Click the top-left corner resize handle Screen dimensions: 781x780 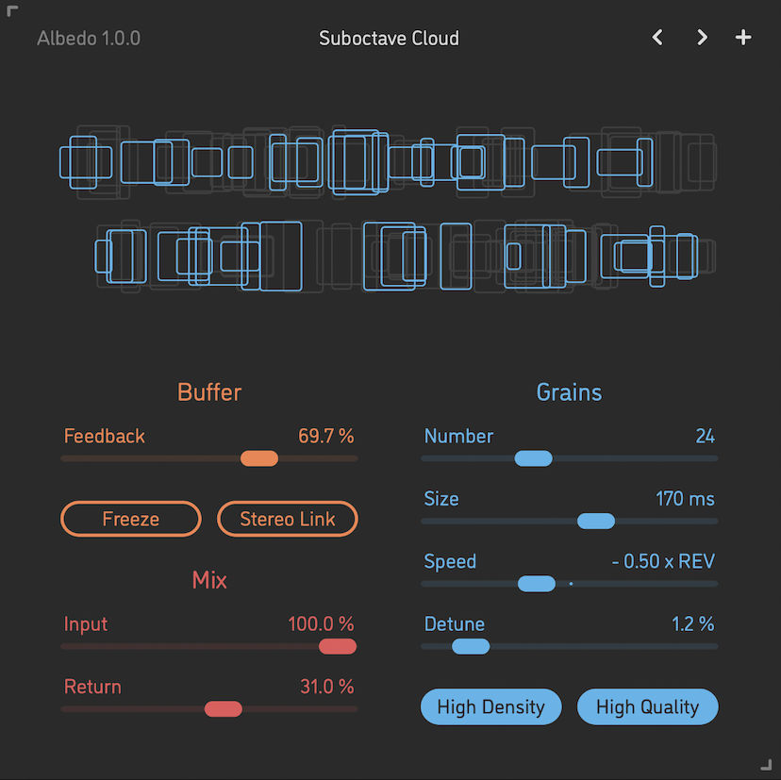pos(12,11)
